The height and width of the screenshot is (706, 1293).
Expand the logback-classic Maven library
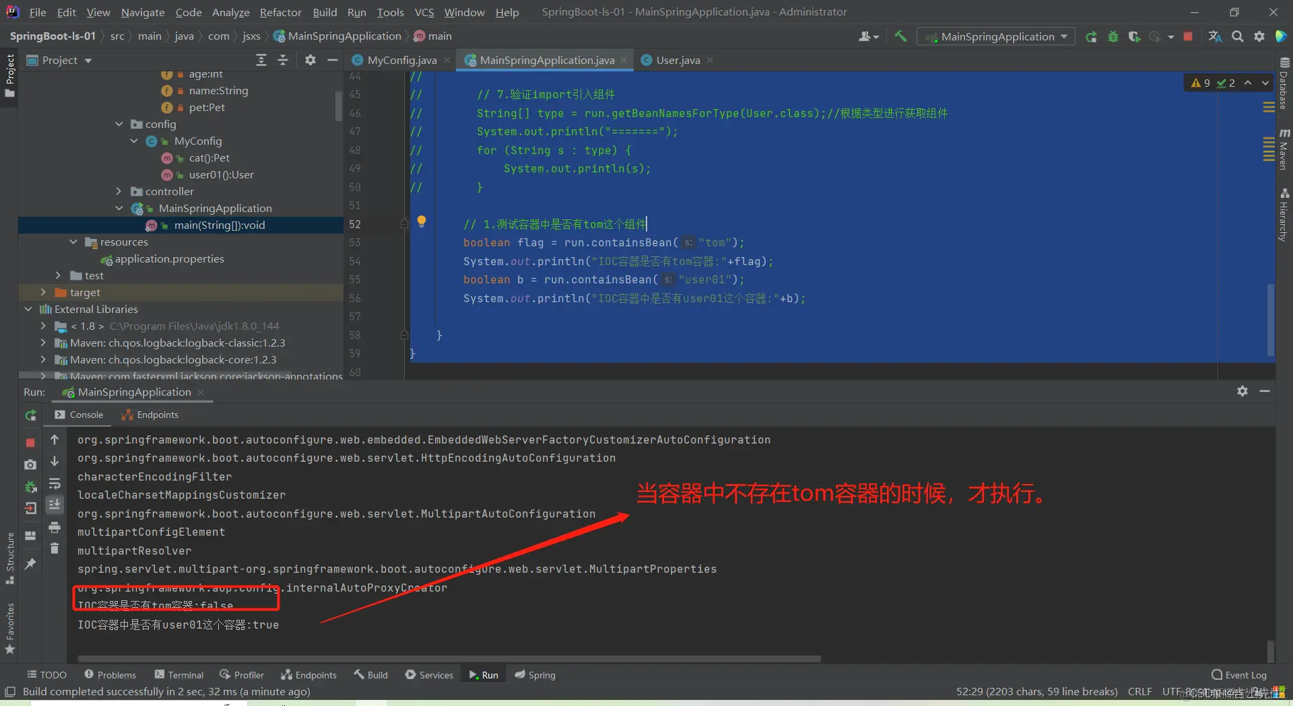pyautogui.click(x=43, y=343)
